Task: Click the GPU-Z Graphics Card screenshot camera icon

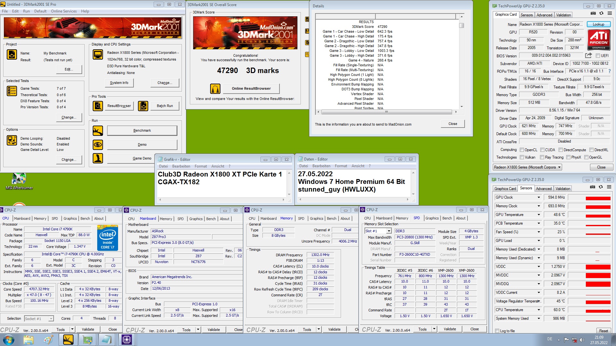Action: (593, 13)
